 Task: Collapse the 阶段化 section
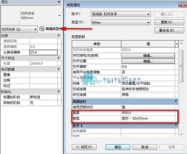[x=58, y=91]
